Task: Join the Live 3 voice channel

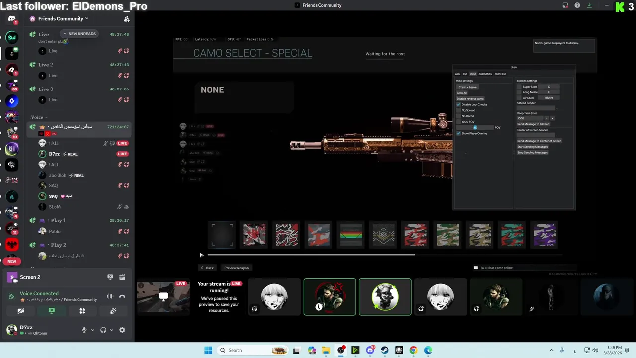Action: (79, 89)
